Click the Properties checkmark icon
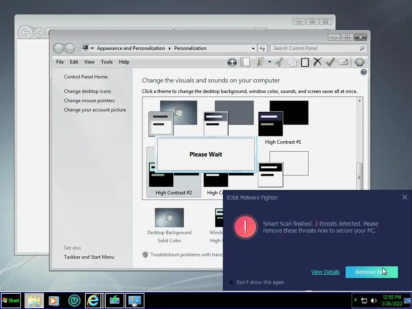The height and width of the screenshot is (309, 412). coord(330,62)
